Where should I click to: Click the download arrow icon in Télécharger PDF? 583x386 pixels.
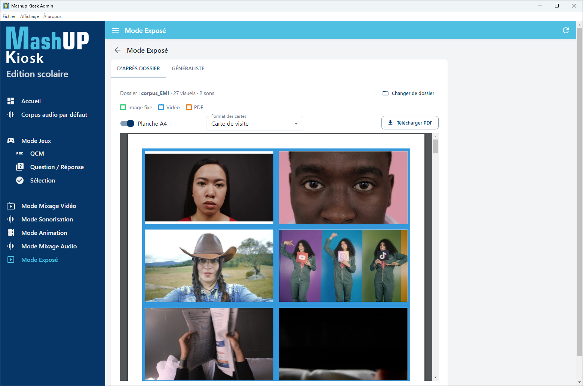(390, 123)
